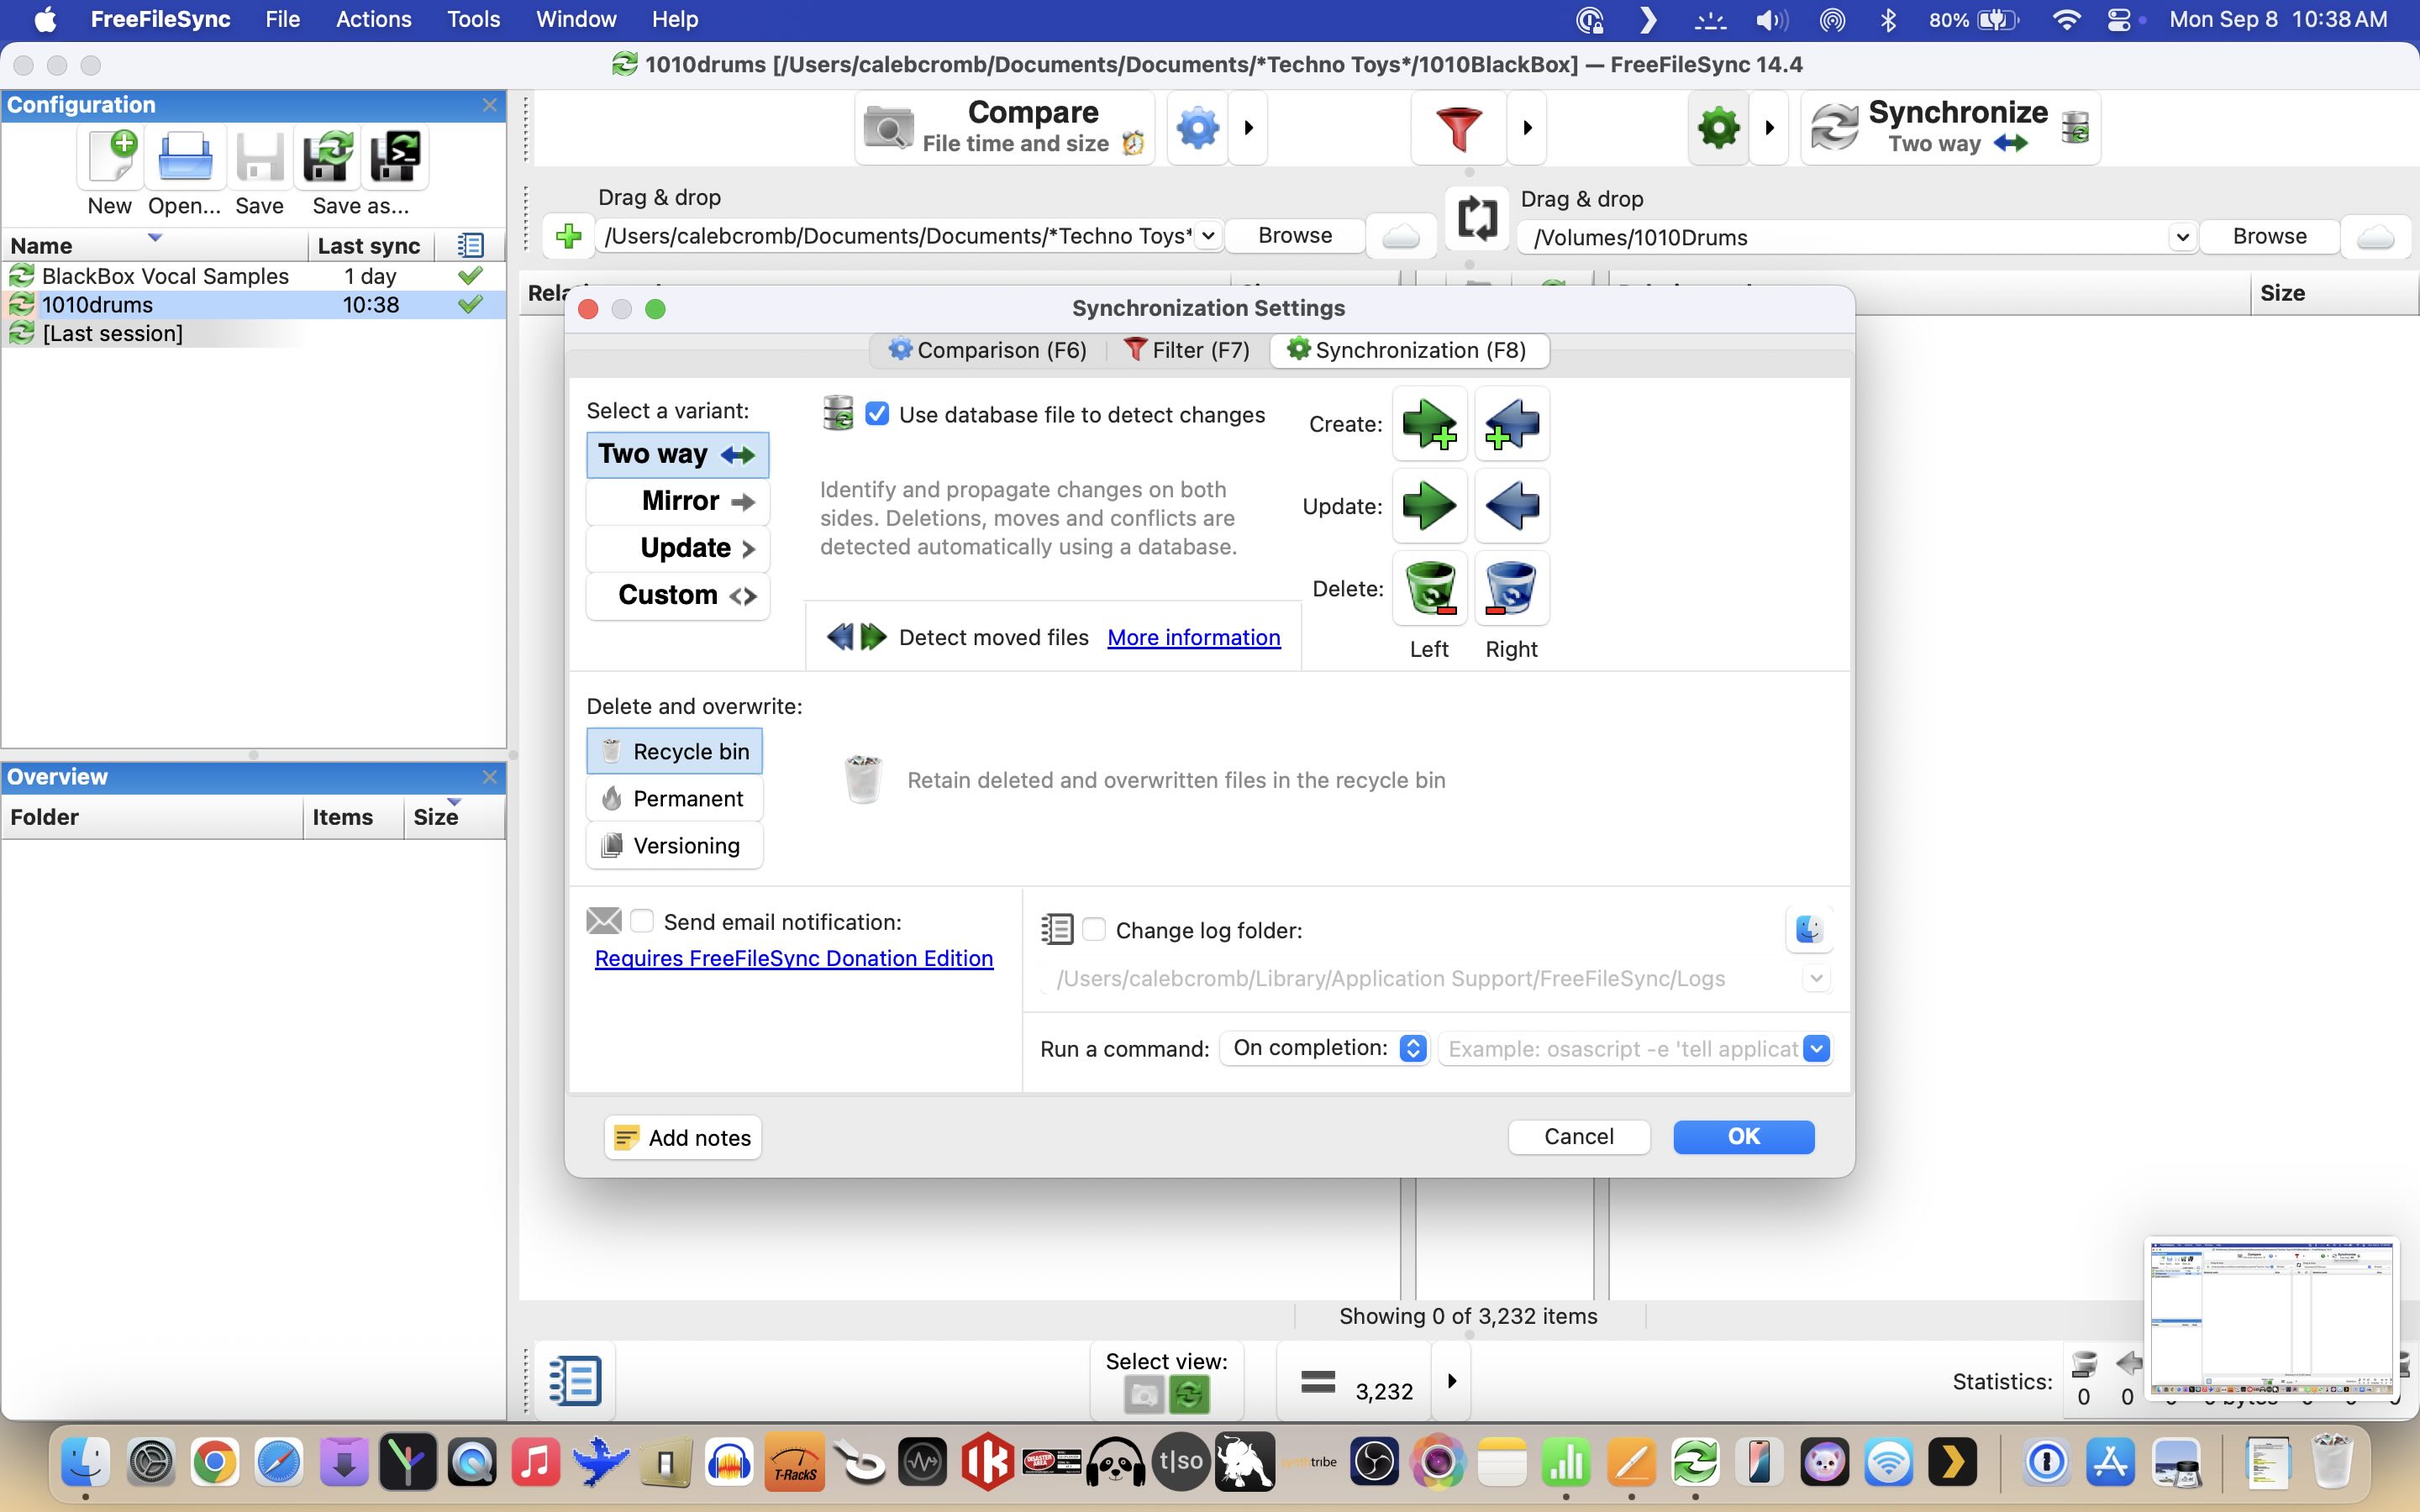Switch to the Comparison (F6) tab
This screenshot has width=2420, height=1512.
pyautogui.click(x=987, y=350)
